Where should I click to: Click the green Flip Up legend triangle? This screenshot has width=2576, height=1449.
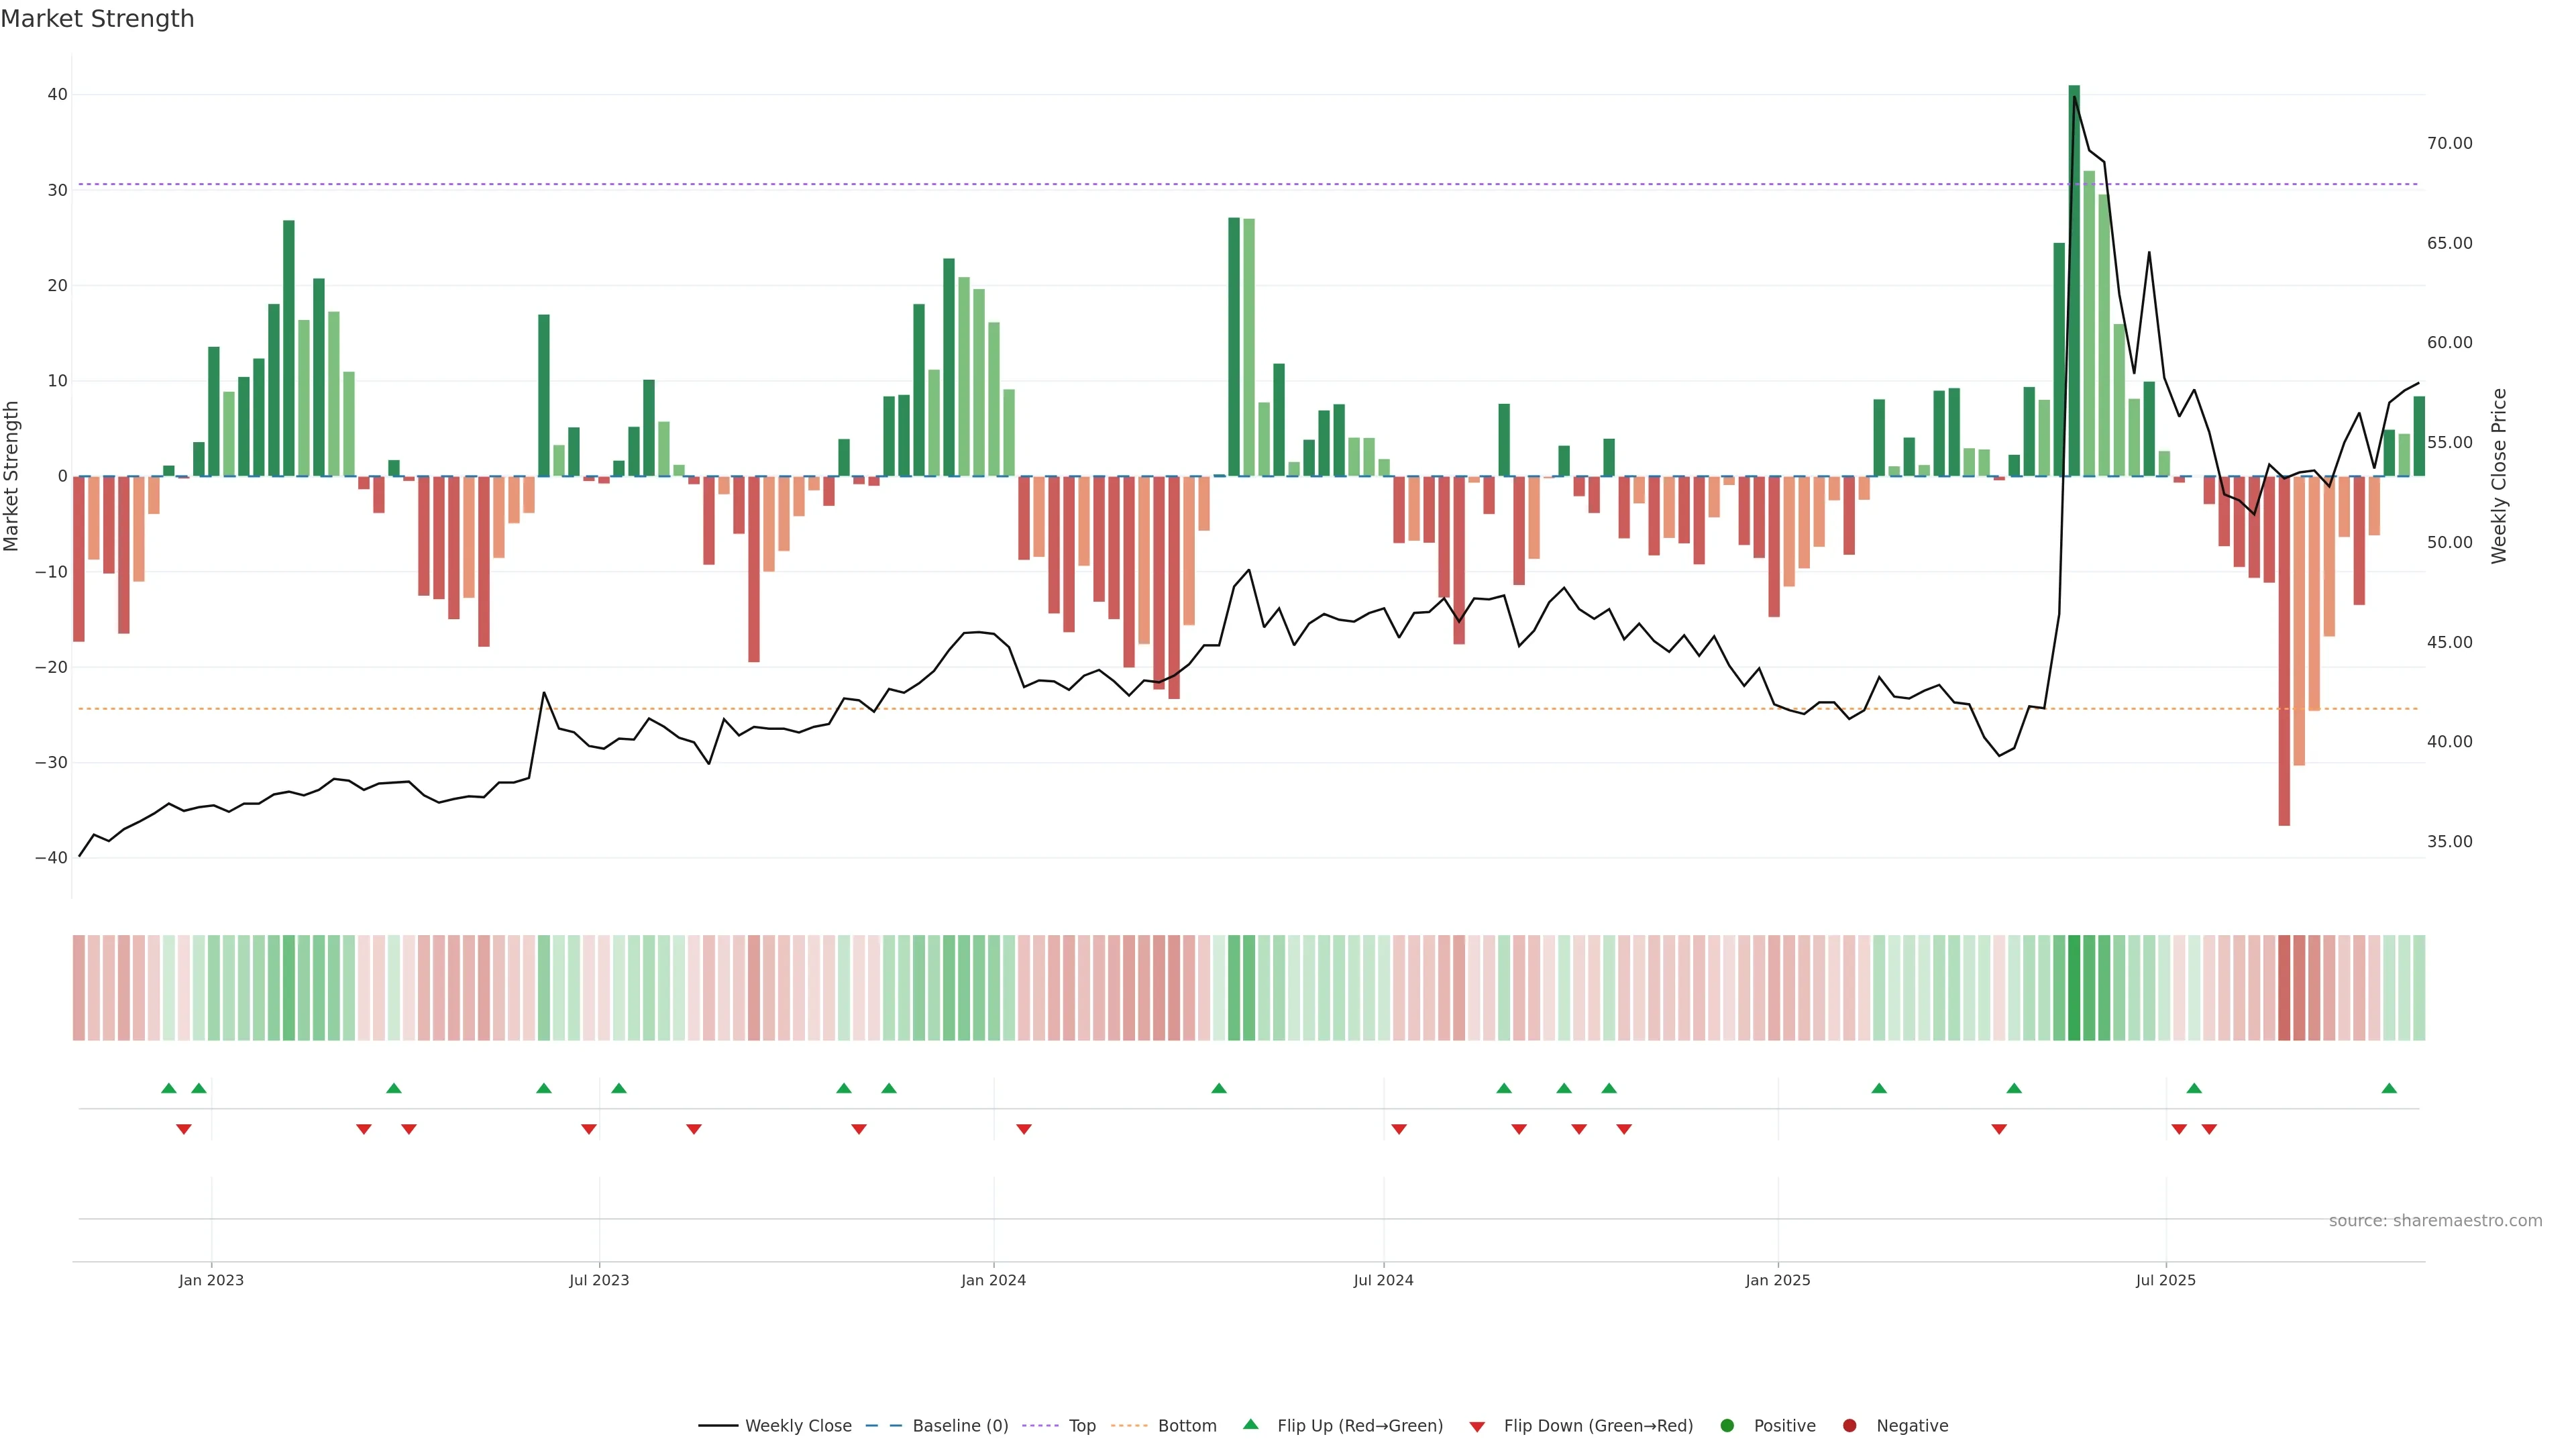pos(1250,1424)
